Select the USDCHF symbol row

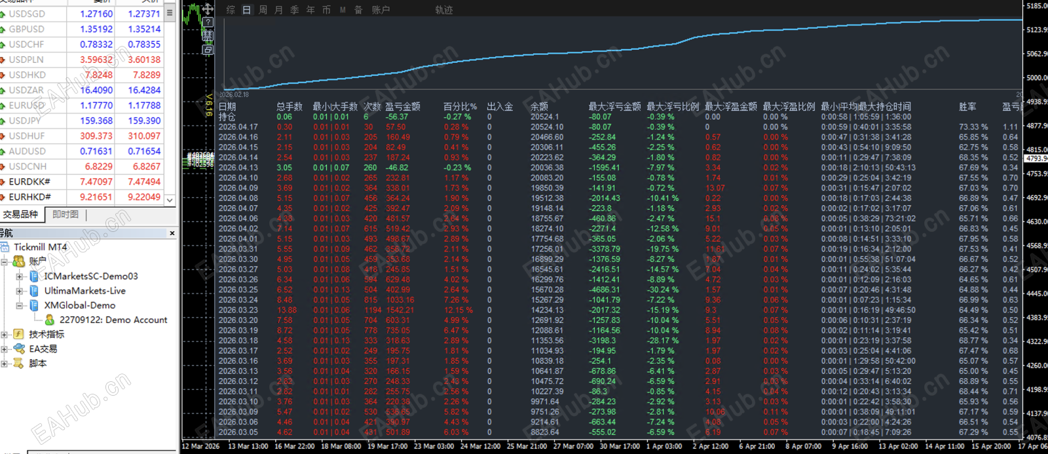click(81, 45)
